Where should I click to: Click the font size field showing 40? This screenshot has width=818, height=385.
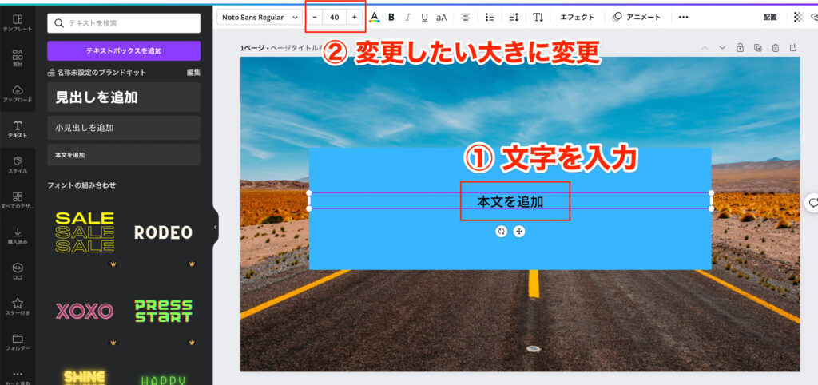[335, 18]
